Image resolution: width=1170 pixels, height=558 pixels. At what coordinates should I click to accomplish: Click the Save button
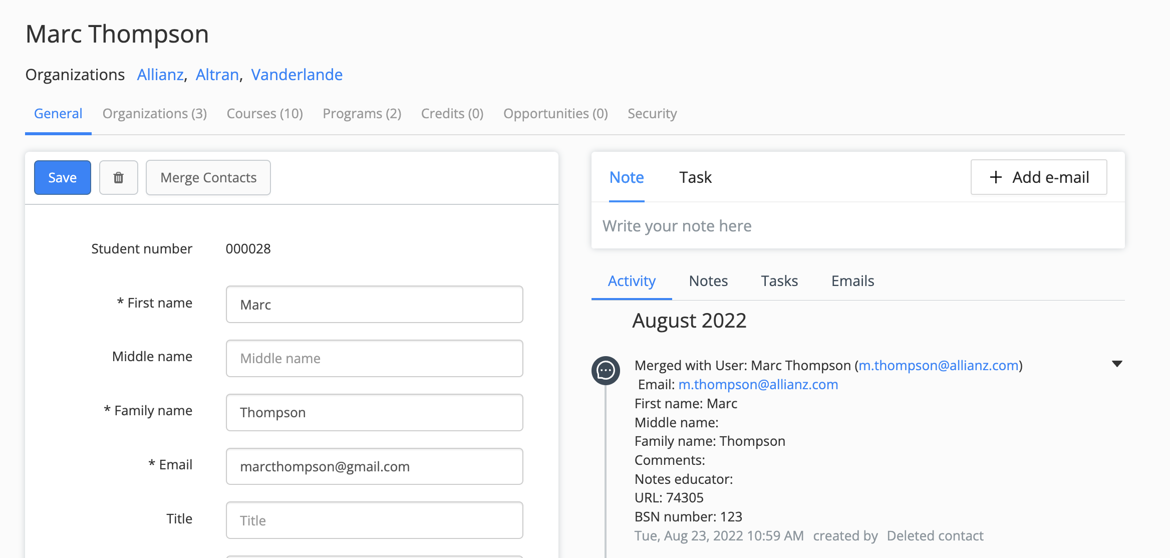point(63,177)
